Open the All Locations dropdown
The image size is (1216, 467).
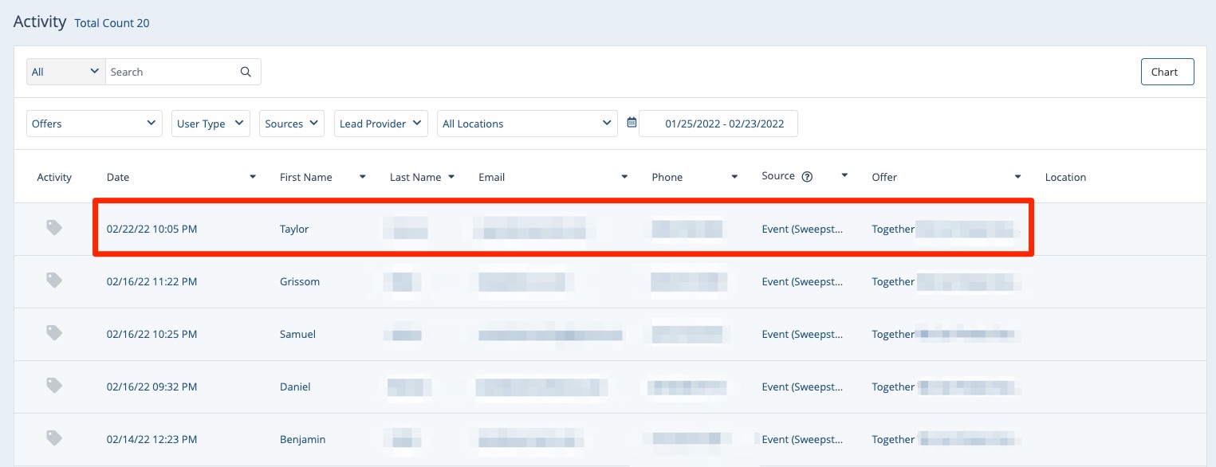527,124
